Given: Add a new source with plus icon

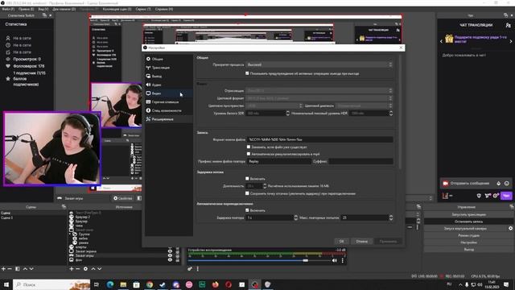Looking at the screenshot, I should pos(72,268).
